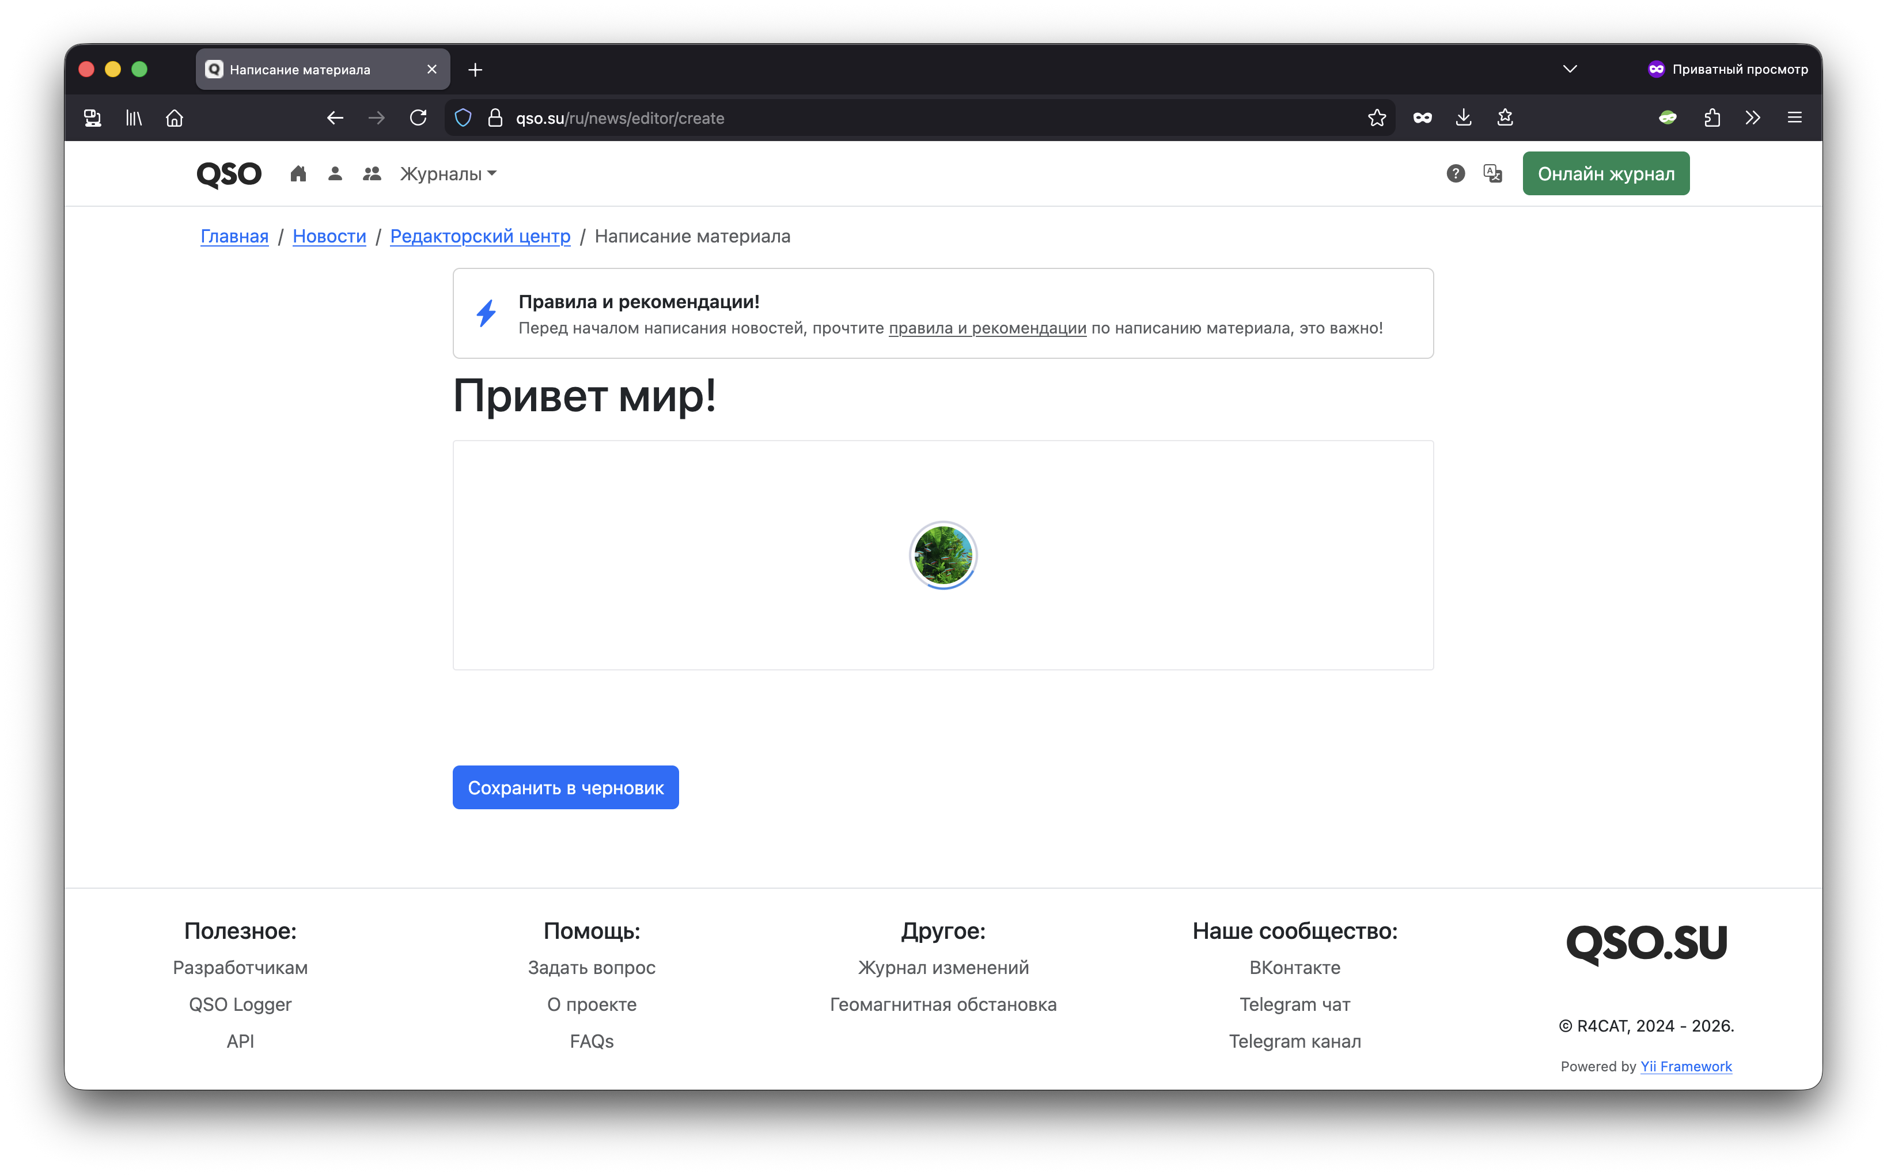Click the tracking protection shield icon
The image size is (1887, 1175).
[463, 118]
